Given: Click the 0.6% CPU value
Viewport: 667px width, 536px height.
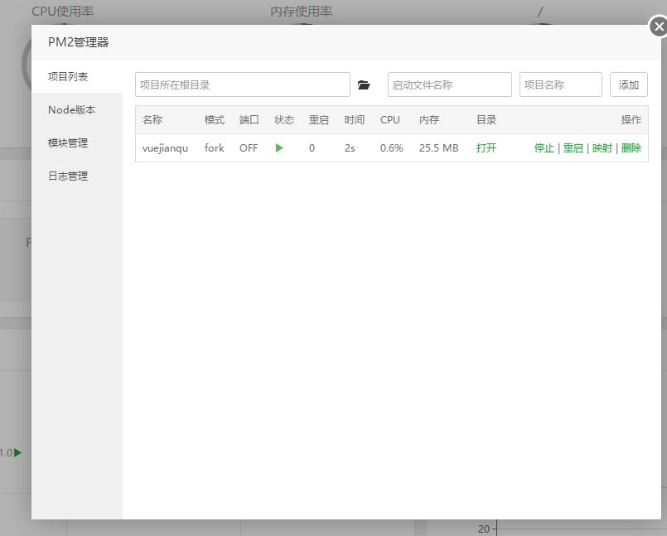Looking at the screenshot, I should (x=391, y=148).
